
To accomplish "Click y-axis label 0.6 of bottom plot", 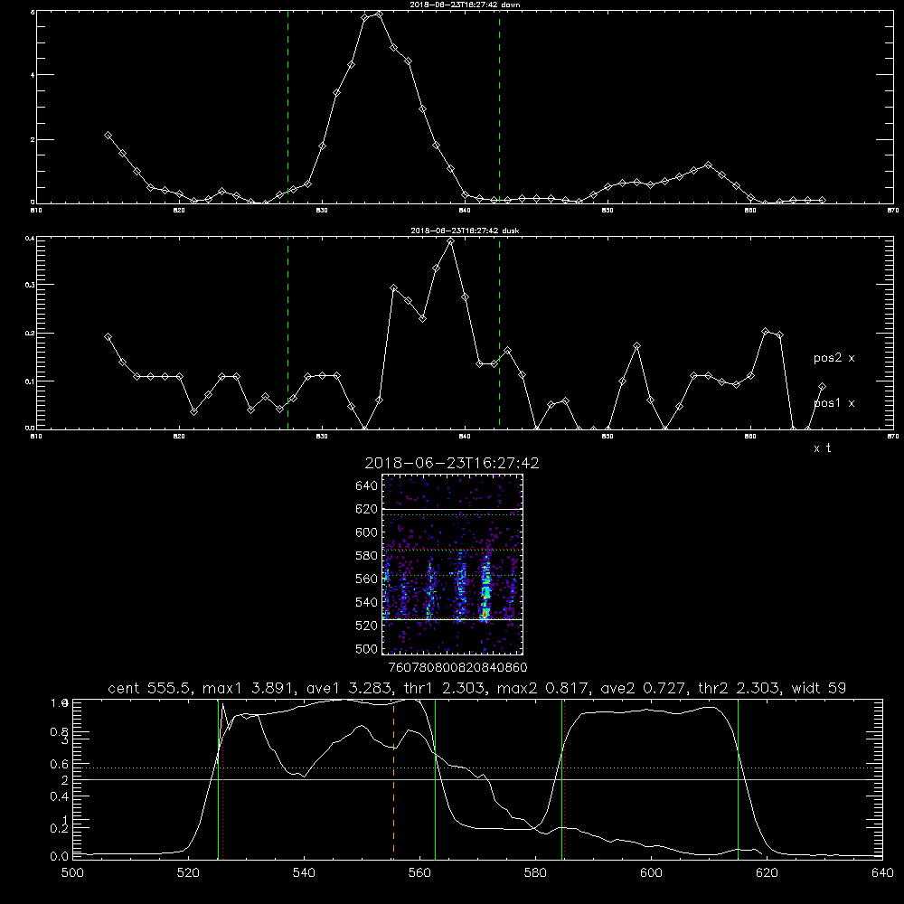I will 60,765.
